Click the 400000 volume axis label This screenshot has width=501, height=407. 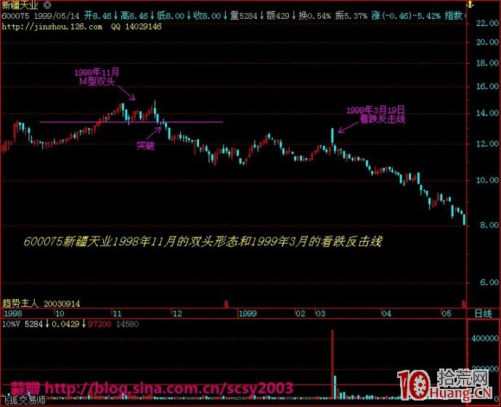[x=485, y=338]
